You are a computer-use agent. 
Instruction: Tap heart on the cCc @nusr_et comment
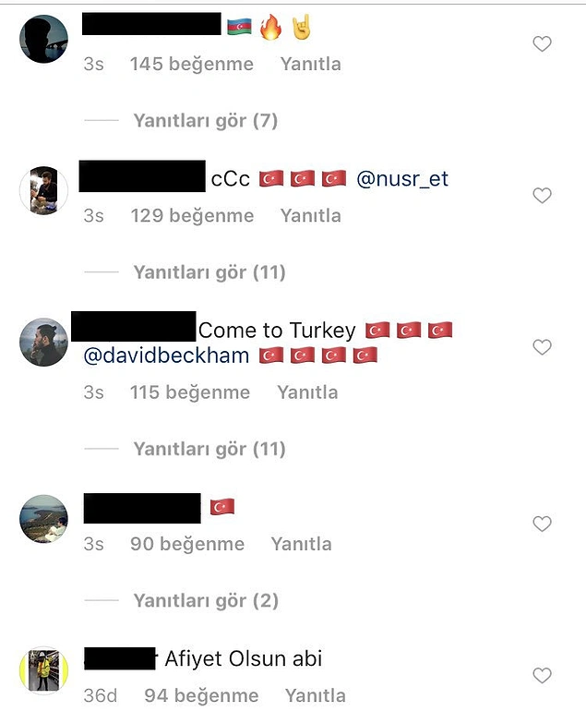(x=542, y=195)
